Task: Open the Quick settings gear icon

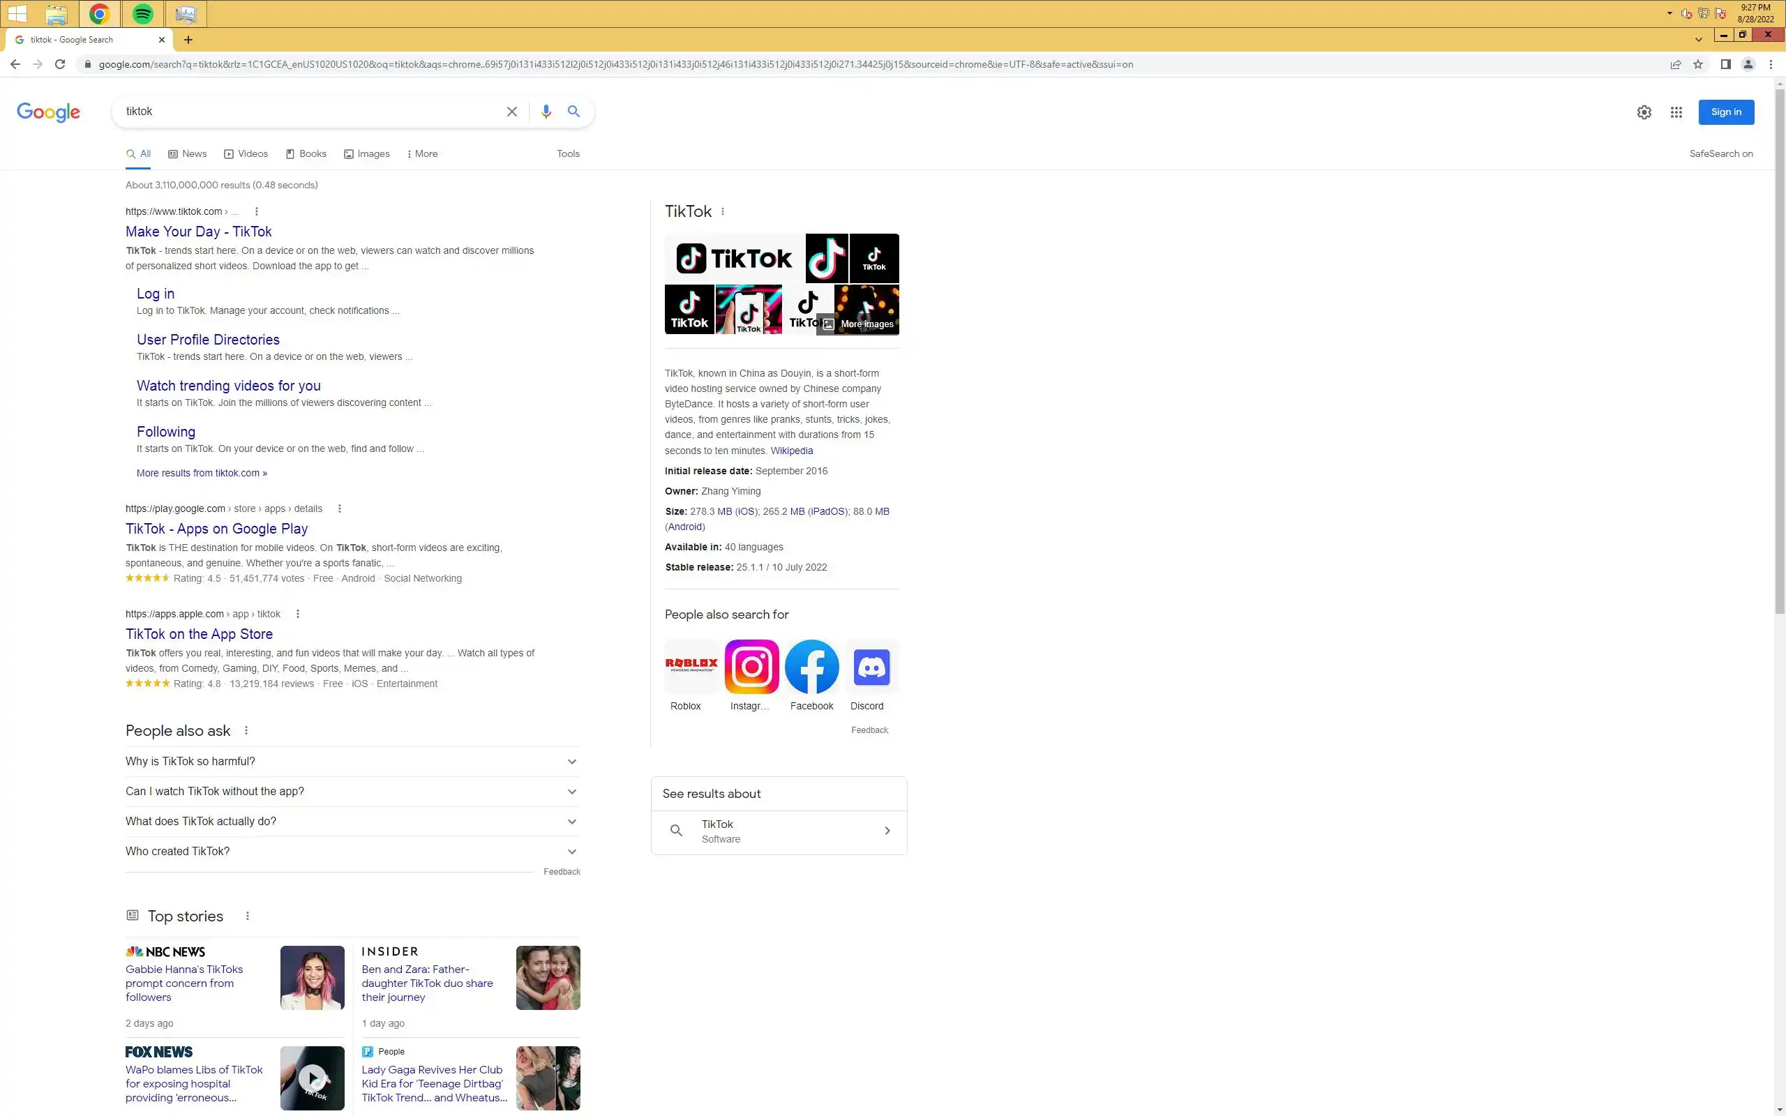Action: click(x=1644, y=112)
